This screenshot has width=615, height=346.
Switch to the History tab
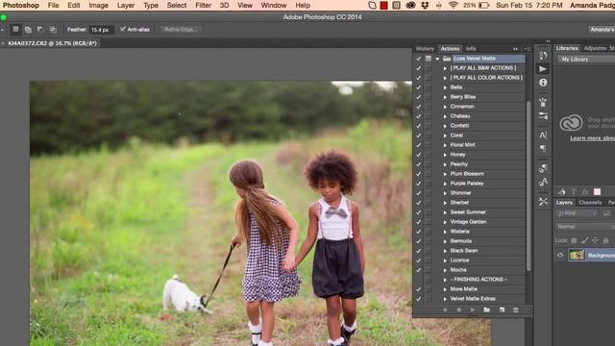point(425,49)
